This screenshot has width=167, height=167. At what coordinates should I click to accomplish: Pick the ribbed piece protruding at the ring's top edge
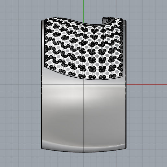point(106,20)
